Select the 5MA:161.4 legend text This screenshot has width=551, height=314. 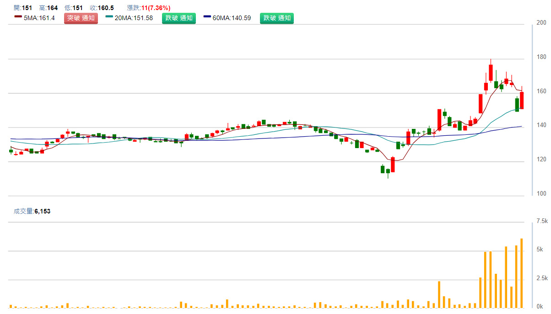click(x=39, y=18)
